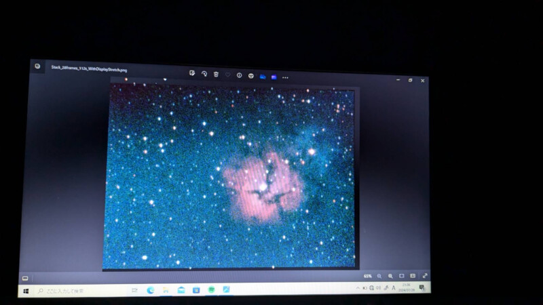
Task: Add photo to favorites with heart icon
Action: 227,75
